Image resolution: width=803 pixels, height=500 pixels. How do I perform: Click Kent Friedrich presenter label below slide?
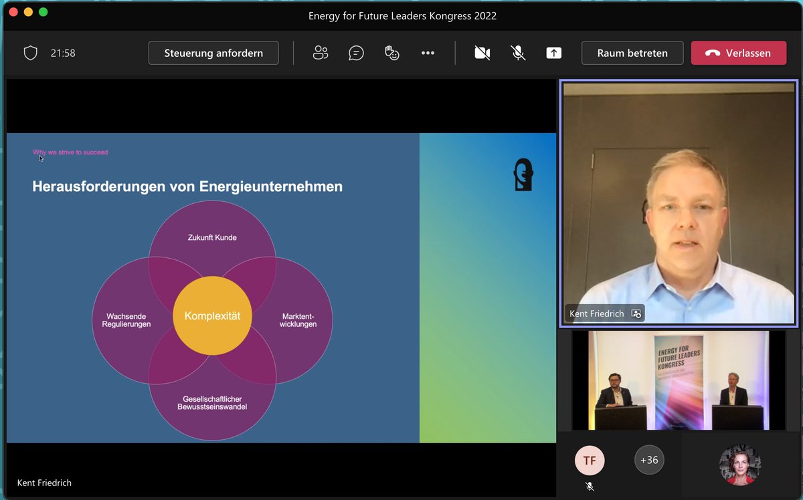click(x=44, y=483)
